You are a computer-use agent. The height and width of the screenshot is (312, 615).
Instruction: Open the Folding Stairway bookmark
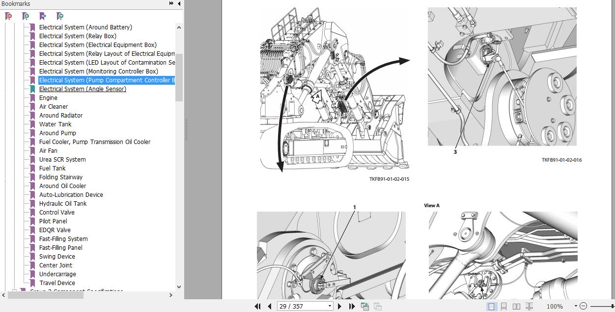(61, 177)
